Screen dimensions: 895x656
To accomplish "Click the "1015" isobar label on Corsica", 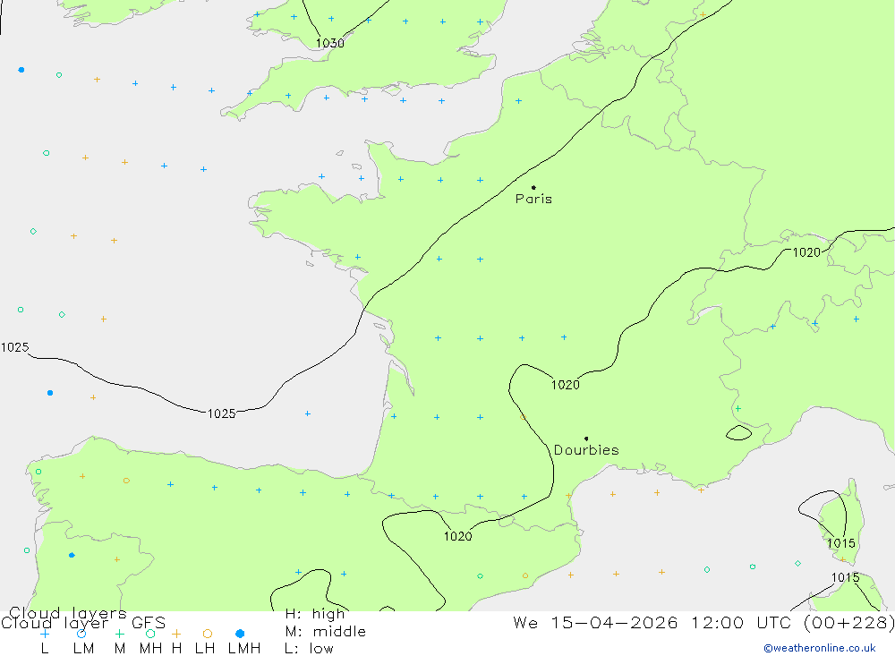I will [x=841, y=543].
